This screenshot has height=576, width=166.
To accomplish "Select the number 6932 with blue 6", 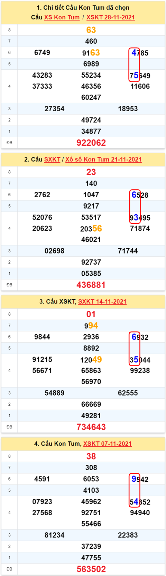I will click(140, 337).
